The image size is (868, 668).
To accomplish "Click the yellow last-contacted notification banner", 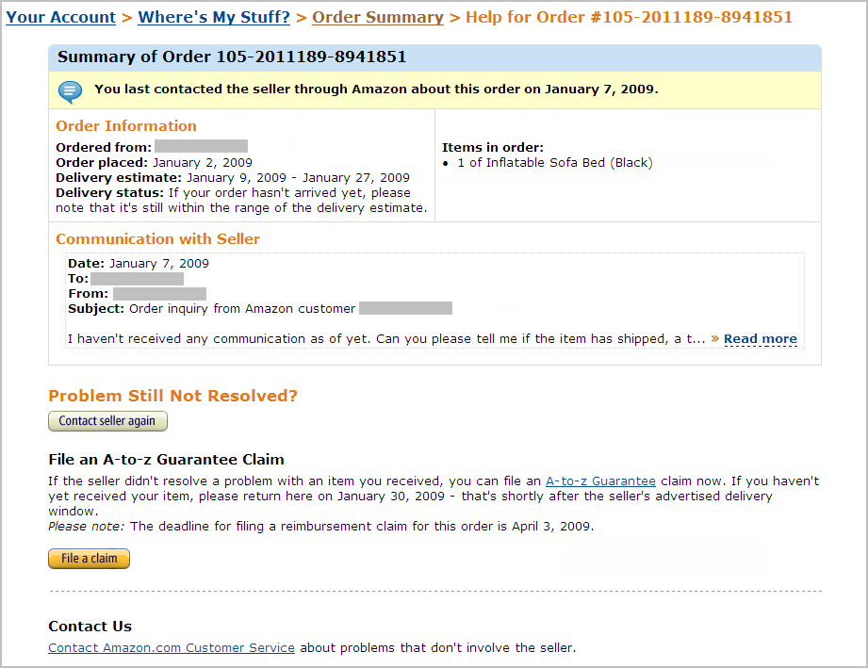I will (434, 90).
